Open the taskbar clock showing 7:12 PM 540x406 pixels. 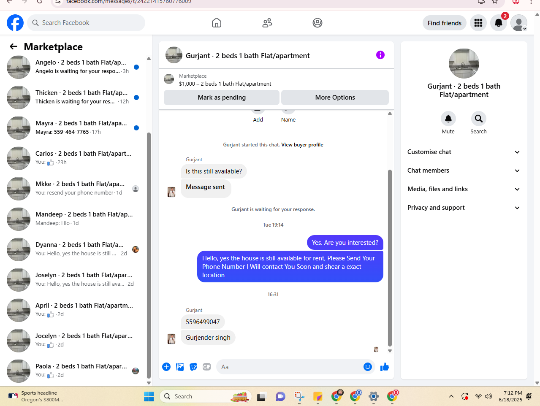pos(510,396)
